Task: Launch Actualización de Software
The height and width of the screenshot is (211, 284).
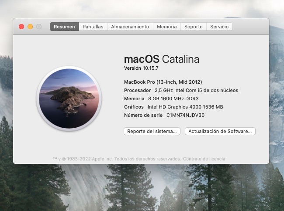Action: tap(220, 131)
